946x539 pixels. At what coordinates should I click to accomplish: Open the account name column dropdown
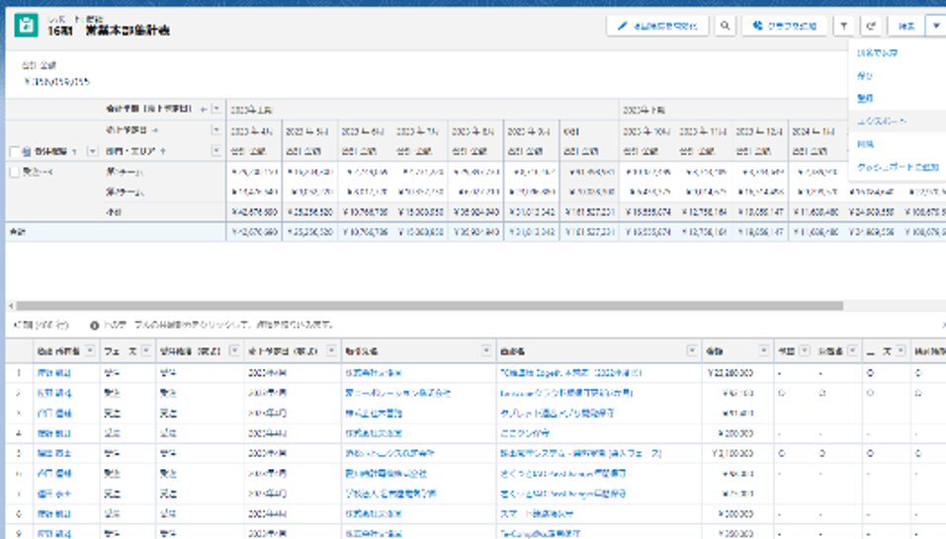pyautogui.click(x=486, y=350)
